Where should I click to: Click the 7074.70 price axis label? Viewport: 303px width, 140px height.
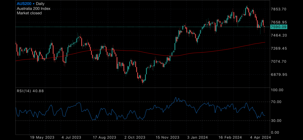tap(278, 62)
